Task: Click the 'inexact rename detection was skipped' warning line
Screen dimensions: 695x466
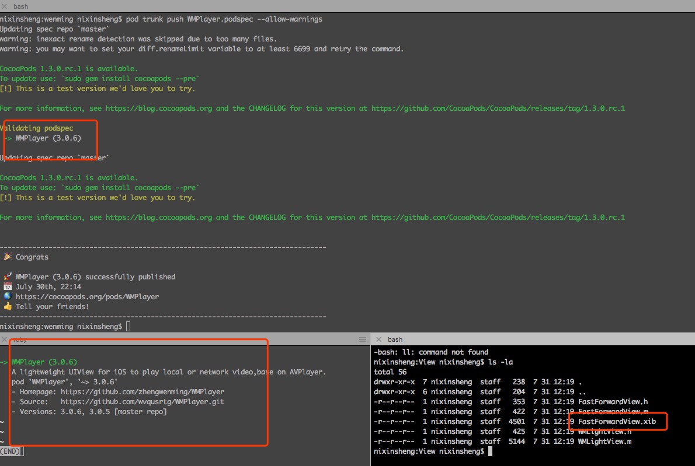Action: pyautogui.click(x=138, y=39)
